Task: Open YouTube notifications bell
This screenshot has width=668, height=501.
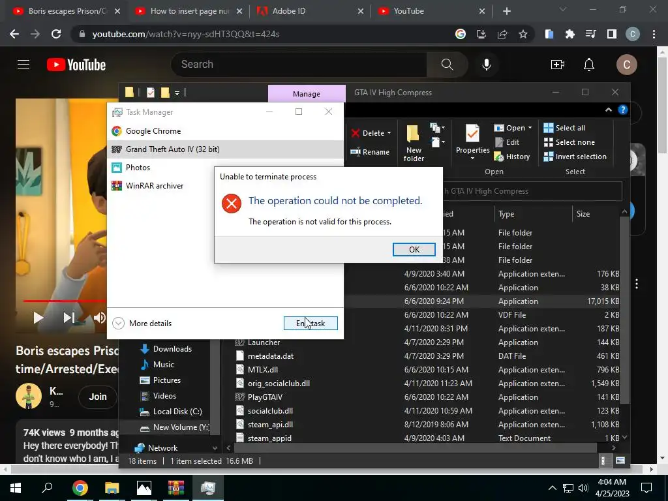Action: [589, 65]
